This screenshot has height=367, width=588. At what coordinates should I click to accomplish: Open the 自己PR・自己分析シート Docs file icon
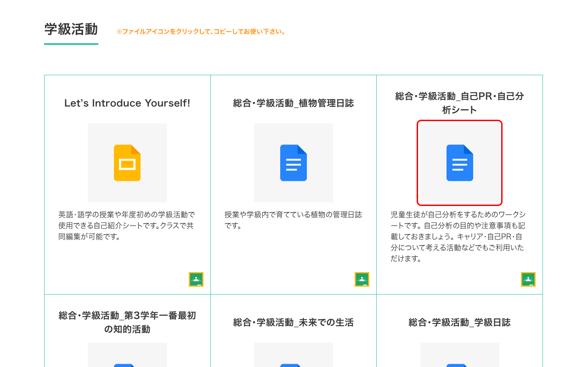(x=460, y=163)
